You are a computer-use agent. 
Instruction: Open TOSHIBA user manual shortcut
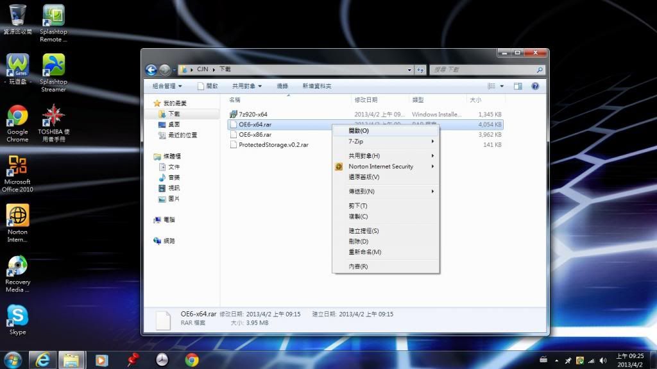click(x=53, y=123)
